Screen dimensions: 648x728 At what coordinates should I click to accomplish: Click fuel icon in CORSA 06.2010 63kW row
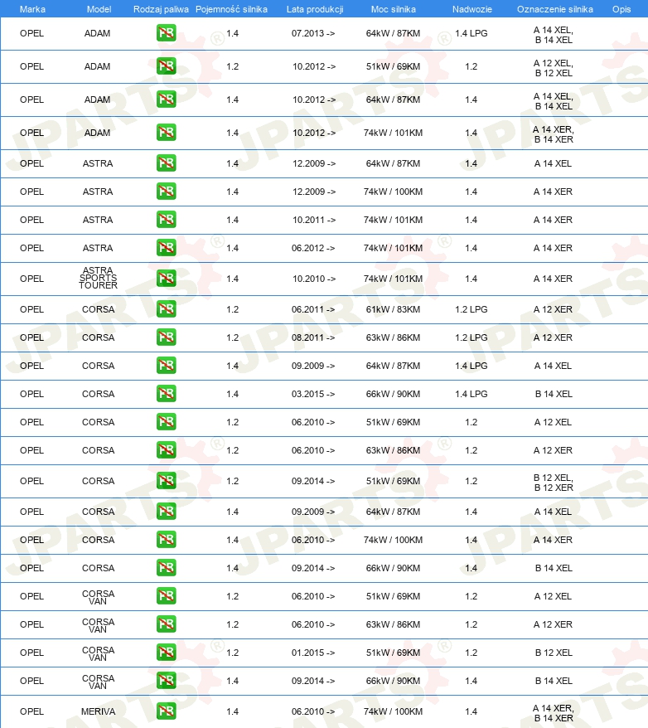[166, 450]
